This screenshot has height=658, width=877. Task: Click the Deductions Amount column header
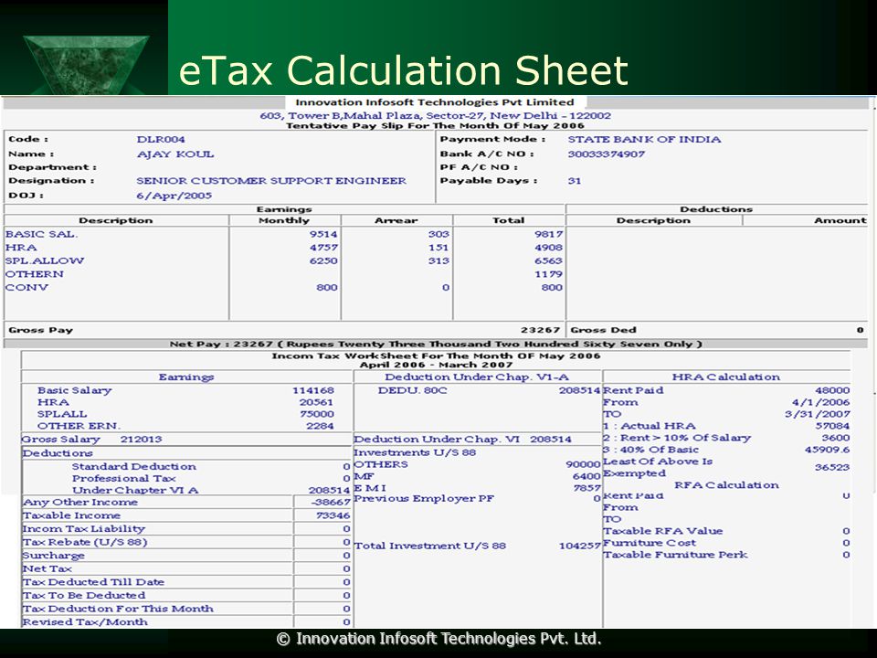coord(840,220)
